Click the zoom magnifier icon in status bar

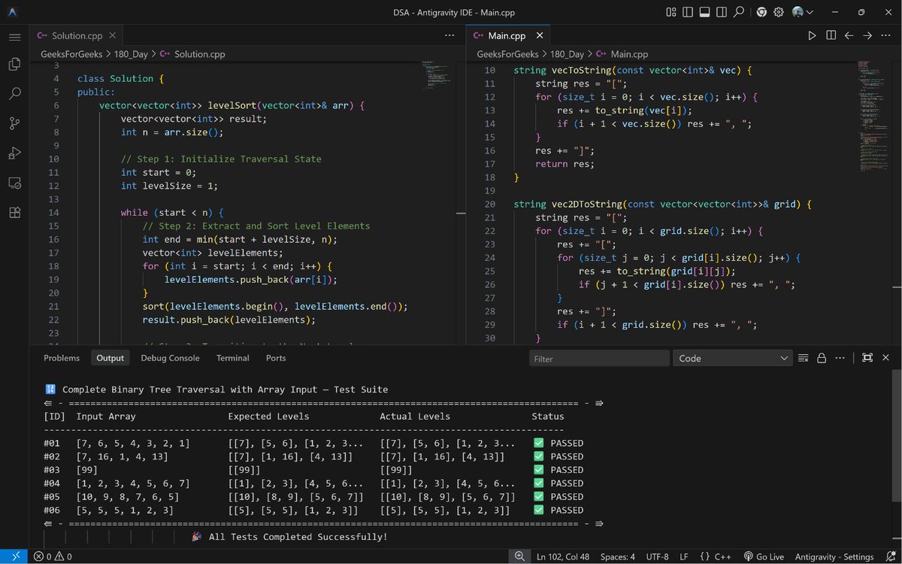pyautogui.click(x=519, y=556)
